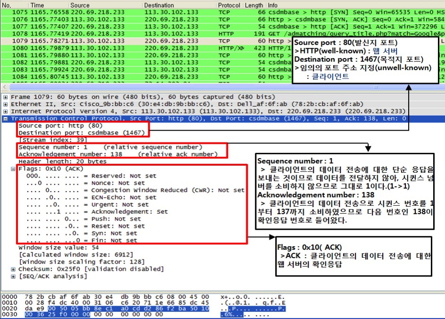Select 'Acknowledgement number: 138' field
The width and height of the screenshot is (445, 319).
click(x=118, y=154)
